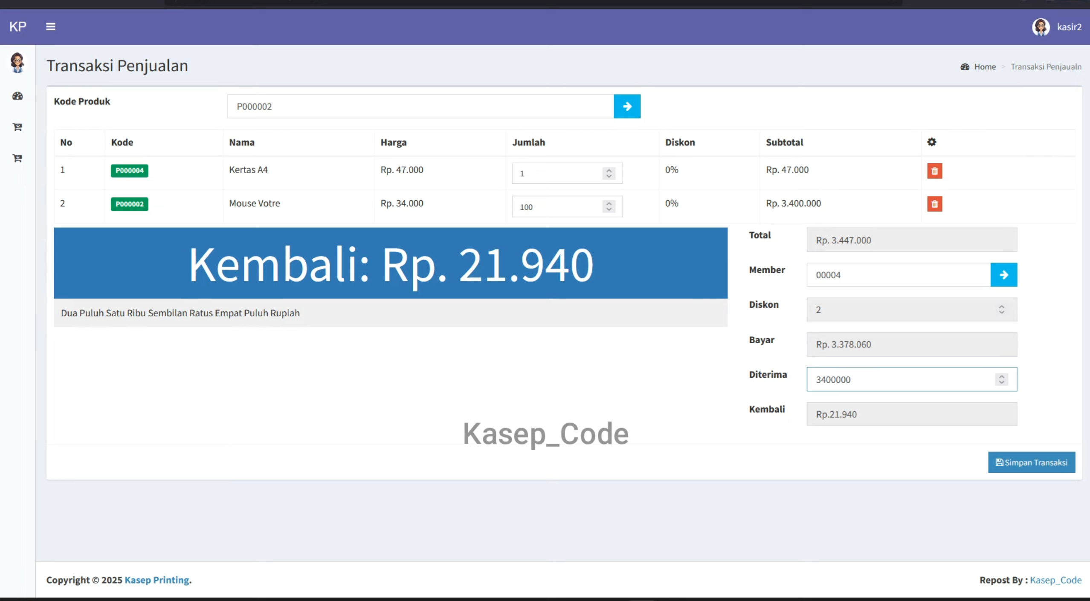Screen dimensions: 1090x601
Task: Click the Harga column header
Action: point(393,142)
